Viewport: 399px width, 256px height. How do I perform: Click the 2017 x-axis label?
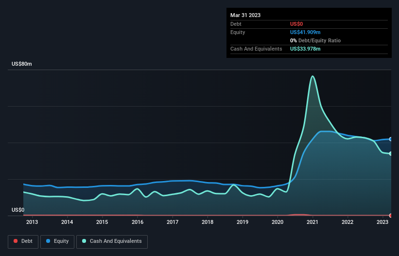[x=173, y=222]
